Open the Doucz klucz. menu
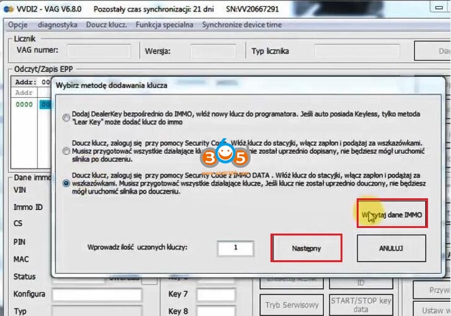 click(x=107, y=25)
